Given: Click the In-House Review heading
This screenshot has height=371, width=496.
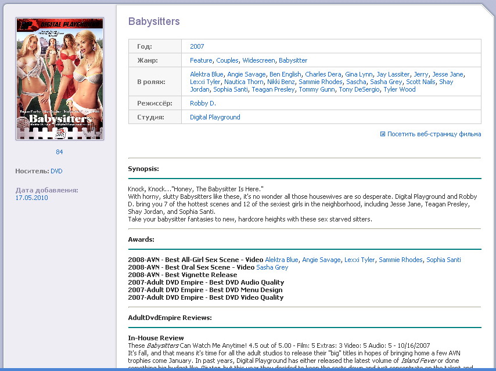Looking at the screenshot, I should point(156,338).
